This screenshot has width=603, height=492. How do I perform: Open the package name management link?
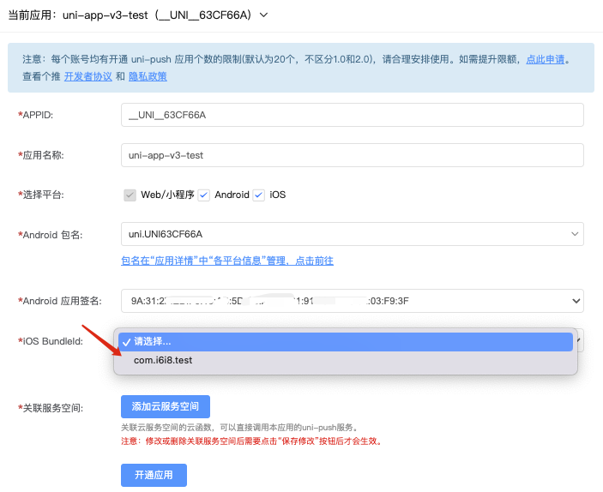pyautogui.click(x=227, y=261)
